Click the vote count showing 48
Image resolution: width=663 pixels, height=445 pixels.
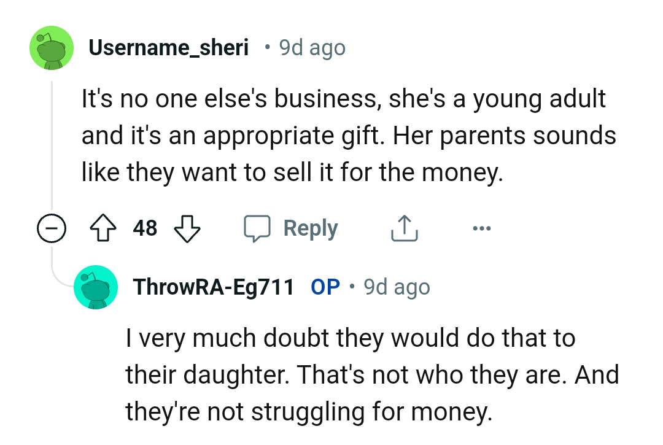point(145,228)
